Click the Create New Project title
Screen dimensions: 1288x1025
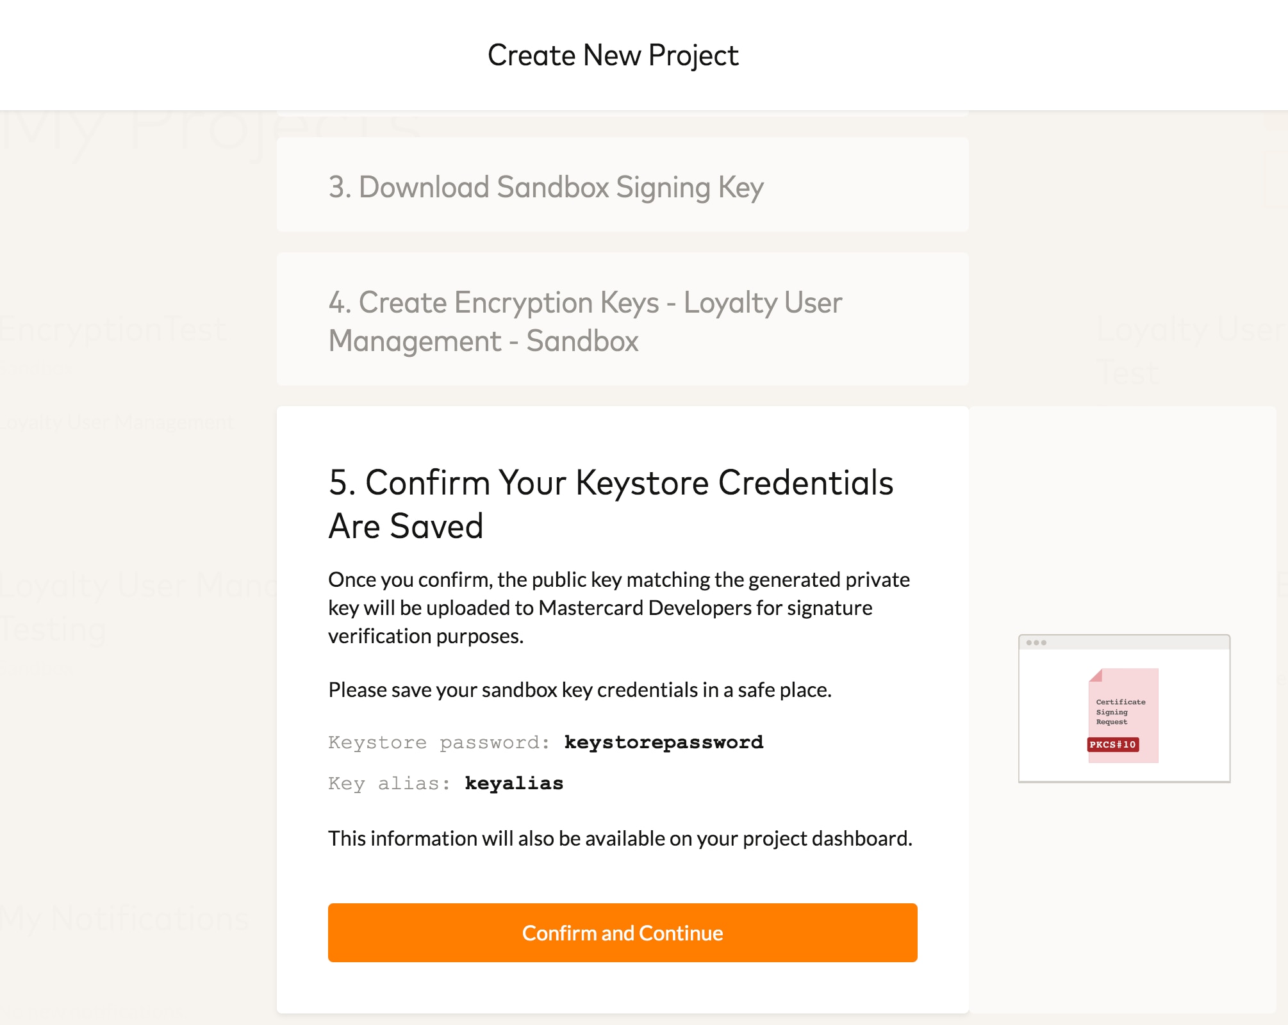[x=613, y=55]
